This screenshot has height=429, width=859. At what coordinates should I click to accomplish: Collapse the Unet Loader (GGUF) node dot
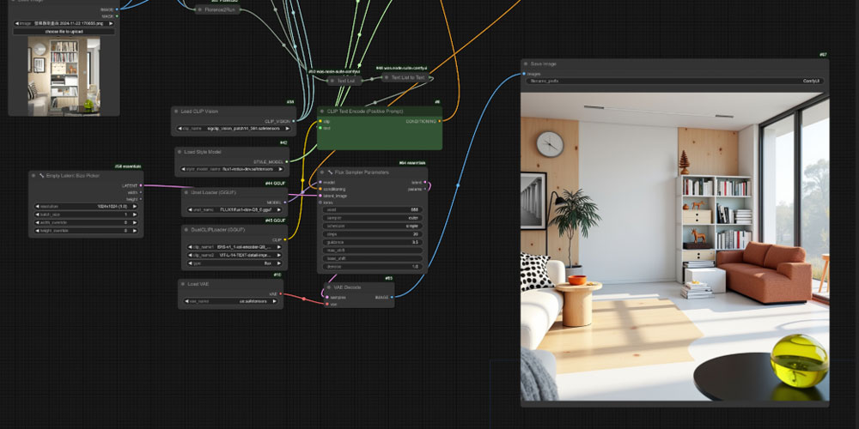[186, 192]
